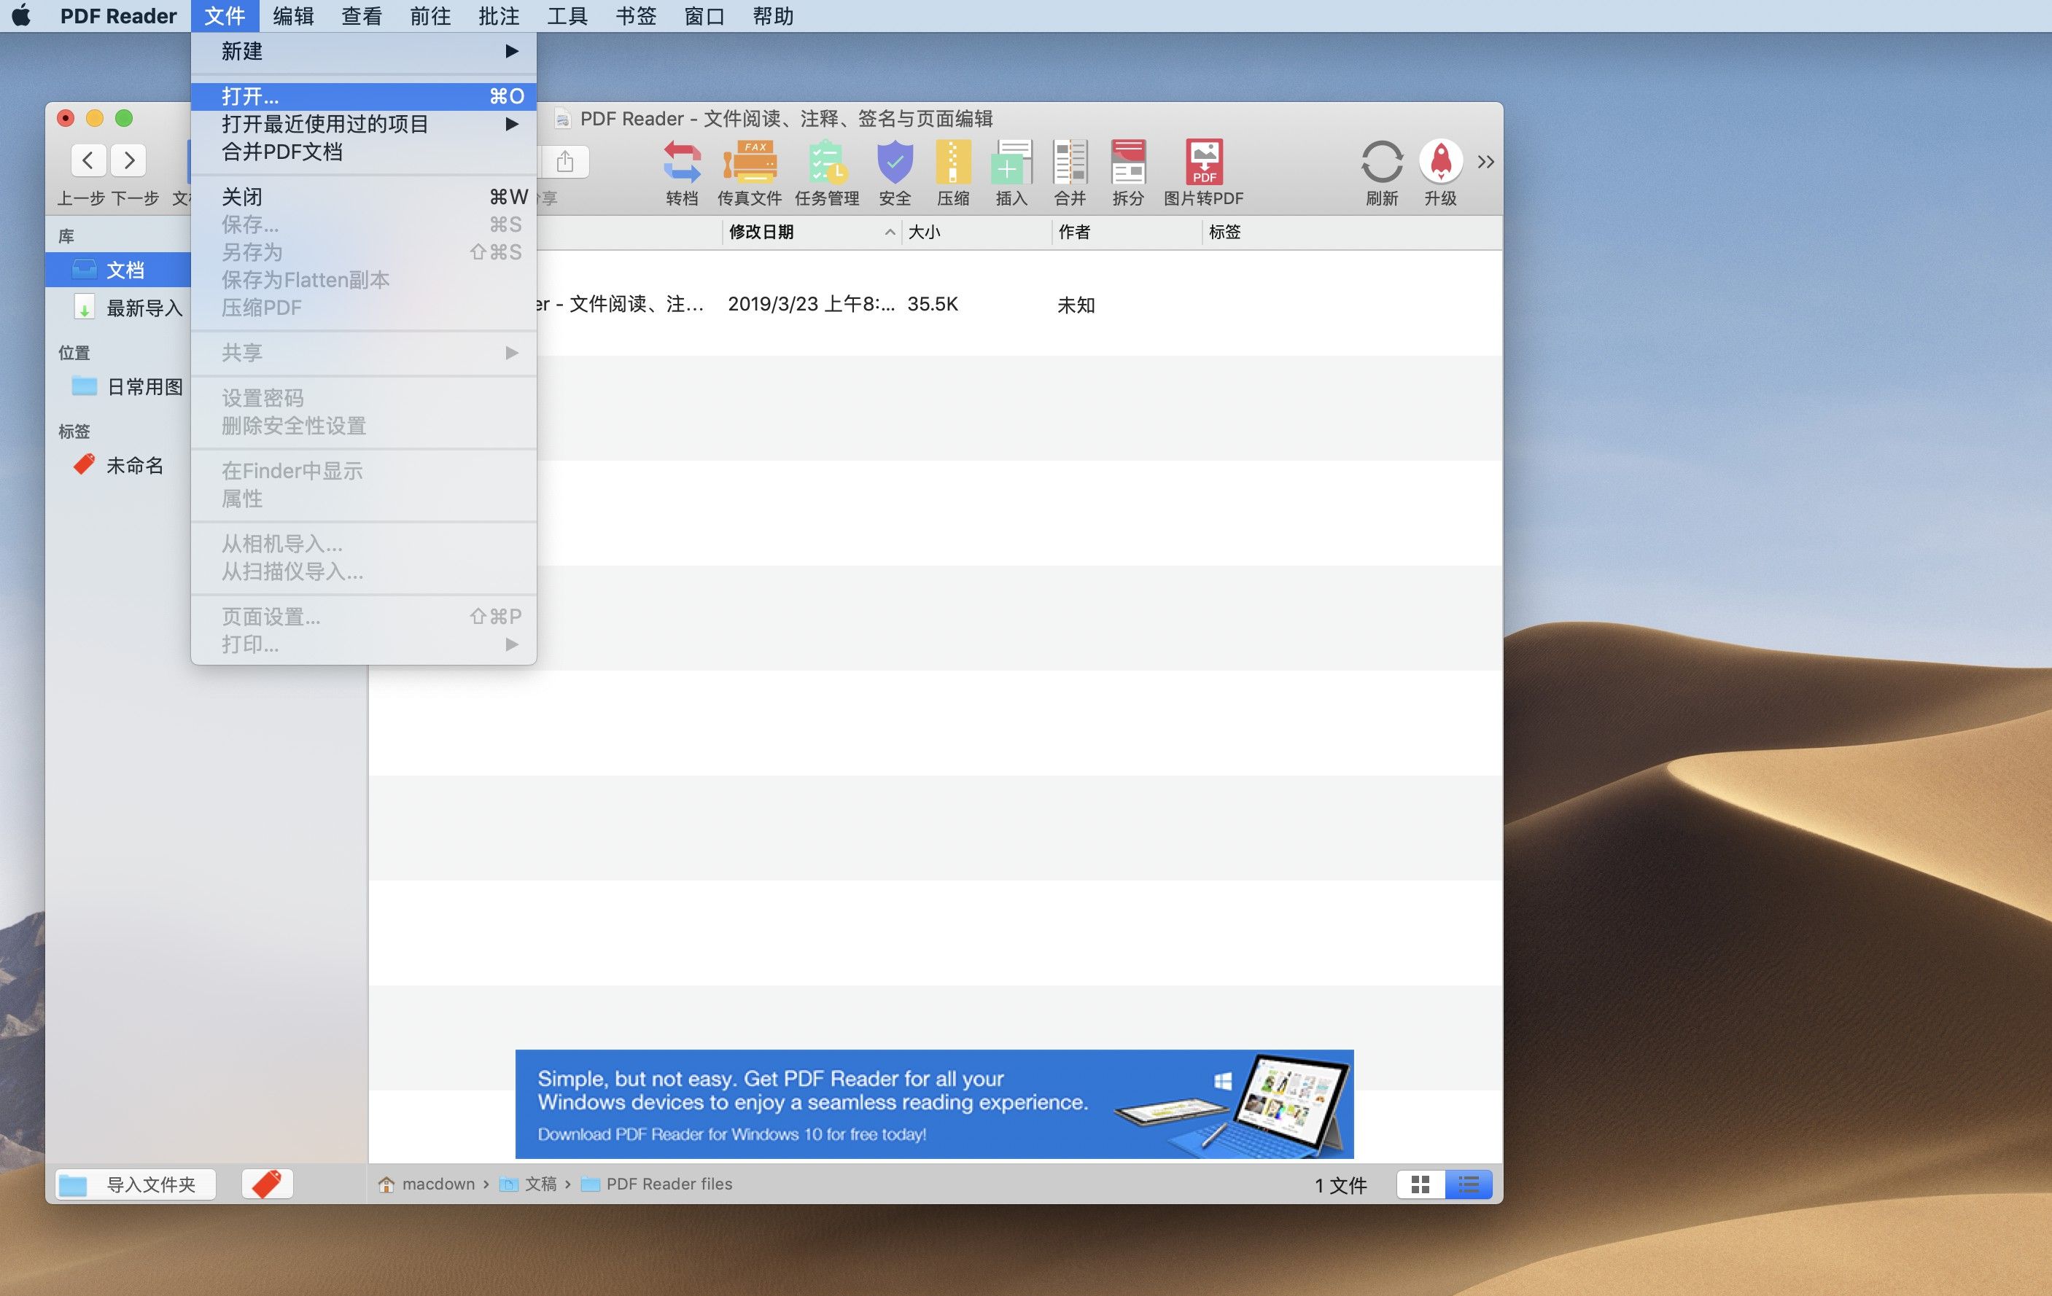This screenshot has height=1296, width=2052.
Task: Expand toolbar overflow chevrons
Action: [x=1485, y=161]
